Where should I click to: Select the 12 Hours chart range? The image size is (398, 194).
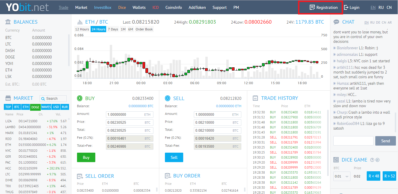[x=82, y=29]
